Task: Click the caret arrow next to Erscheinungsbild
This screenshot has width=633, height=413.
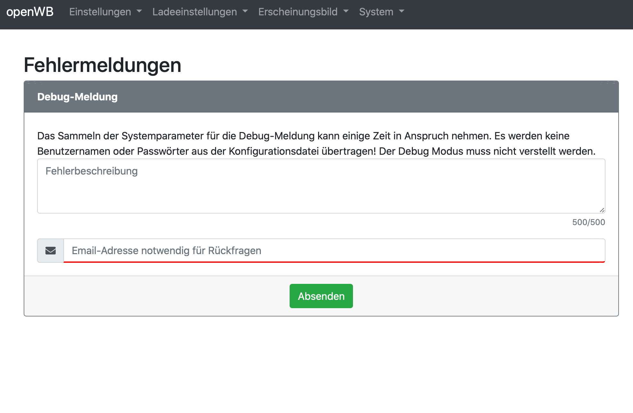Action: coord(346,12)
